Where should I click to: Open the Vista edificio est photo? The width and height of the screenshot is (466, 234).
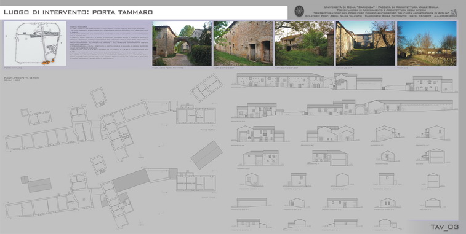pos(243,44)
